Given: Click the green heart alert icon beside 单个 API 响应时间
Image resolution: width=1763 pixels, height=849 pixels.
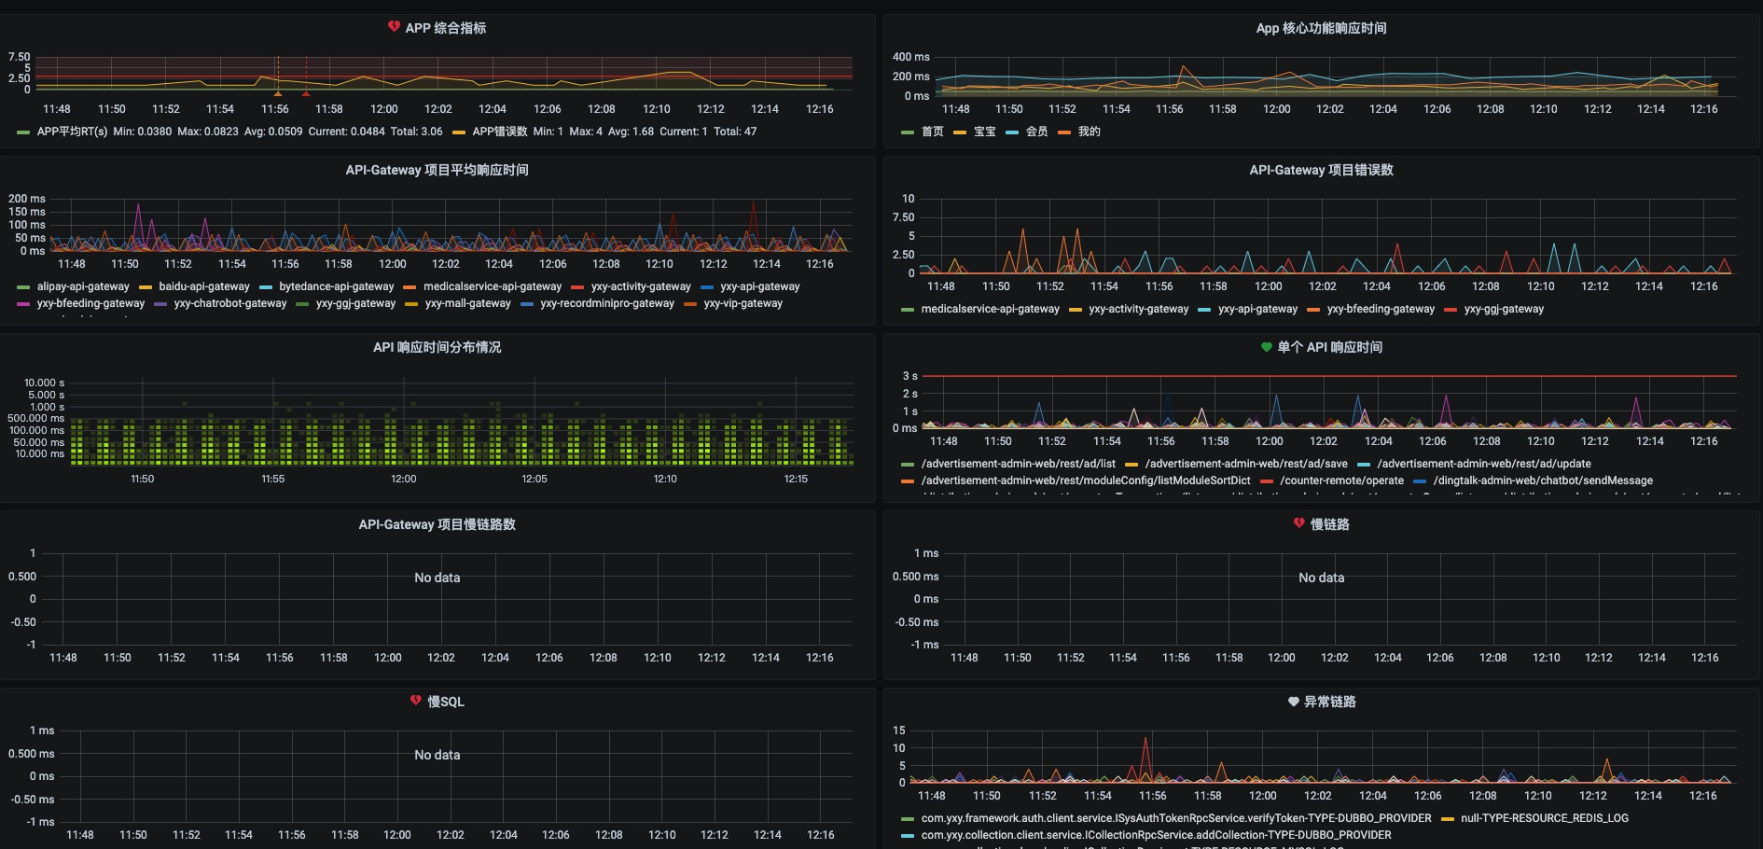Looking at the screenshot, I should [1266, 347].
